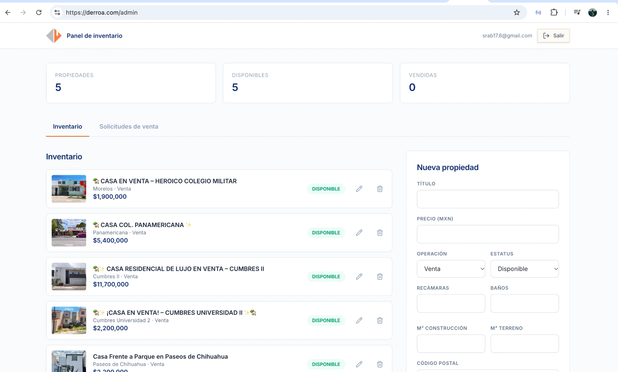Viewport: 618px width, 372px height.
Task: Open the Cumbres II house thumbnail
Action: [69, 277]
